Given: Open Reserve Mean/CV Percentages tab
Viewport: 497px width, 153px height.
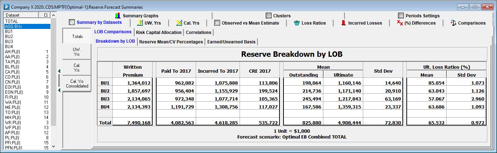Looking at the screenshot, I should (x=171, y=42).
